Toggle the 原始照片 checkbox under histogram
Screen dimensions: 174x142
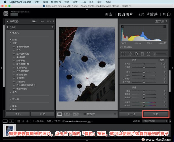click(122, 47)
